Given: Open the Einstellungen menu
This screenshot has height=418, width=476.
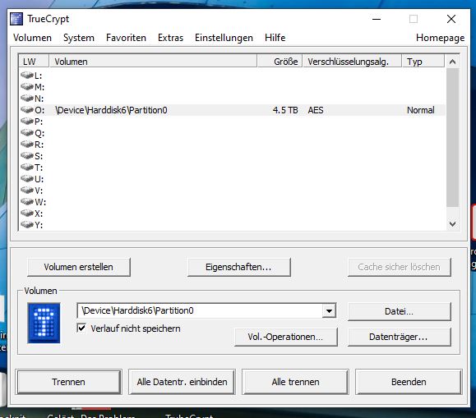Looking at the screenshot, I should click(x=224, y=38).
